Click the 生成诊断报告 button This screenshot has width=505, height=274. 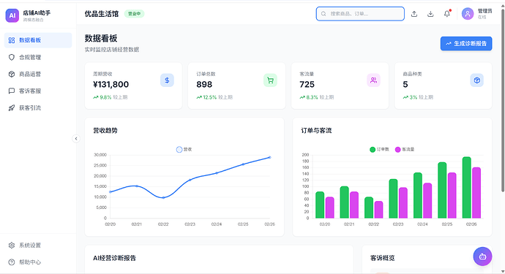coord(466,43)
